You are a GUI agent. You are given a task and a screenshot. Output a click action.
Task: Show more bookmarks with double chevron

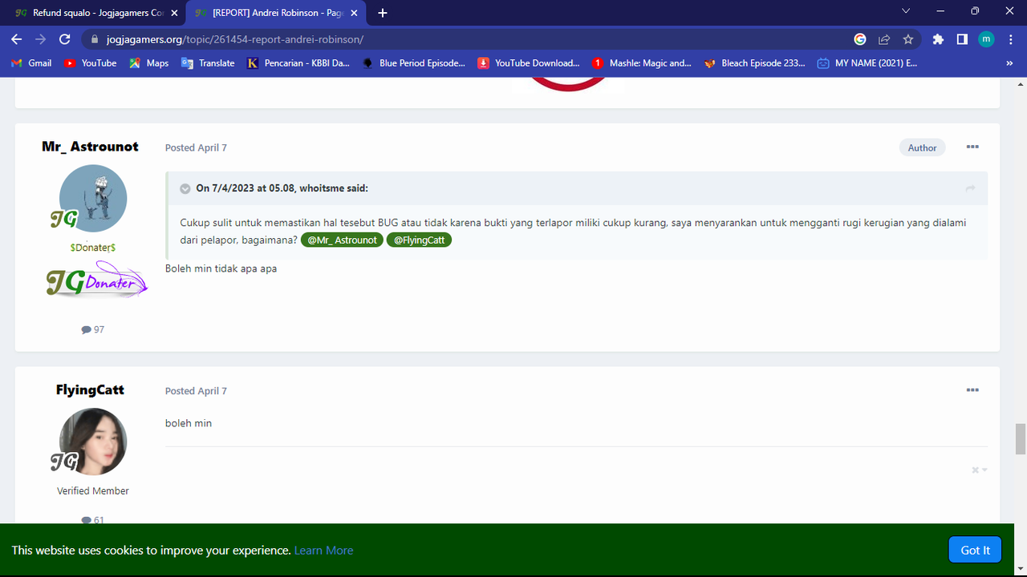tap(1009, 63)
